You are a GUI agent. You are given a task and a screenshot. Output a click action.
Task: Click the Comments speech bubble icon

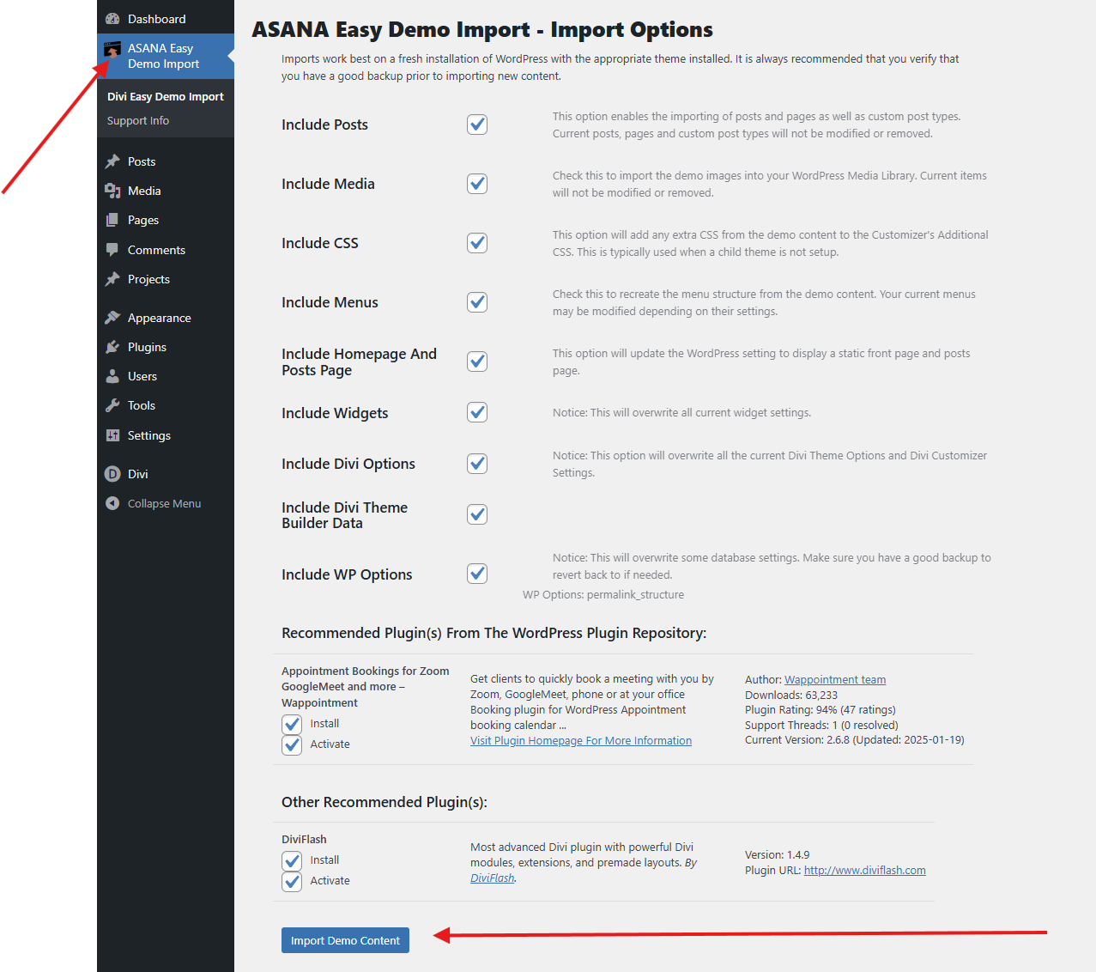pyautogui.click(x=112, y=250)
